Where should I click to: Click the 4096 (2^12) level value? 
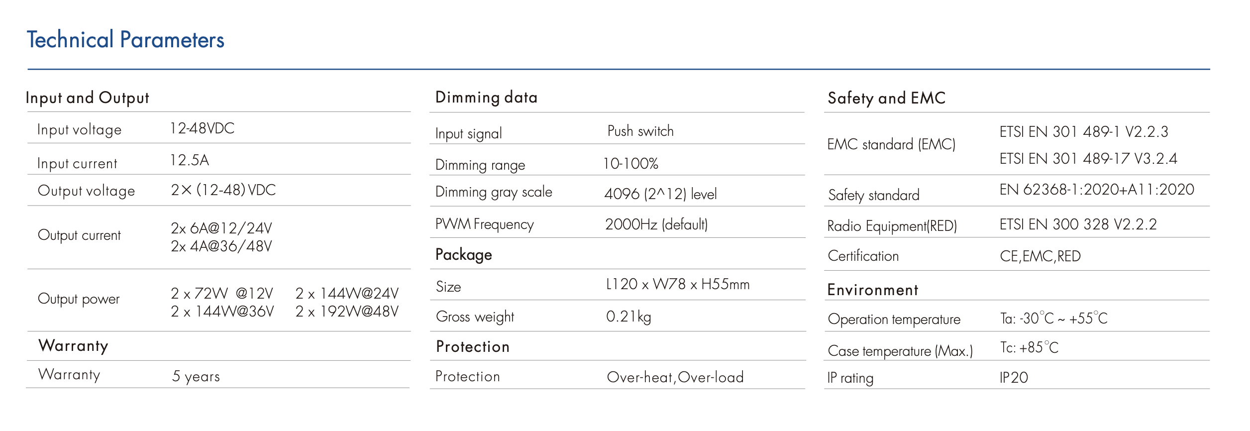[660, 194]
